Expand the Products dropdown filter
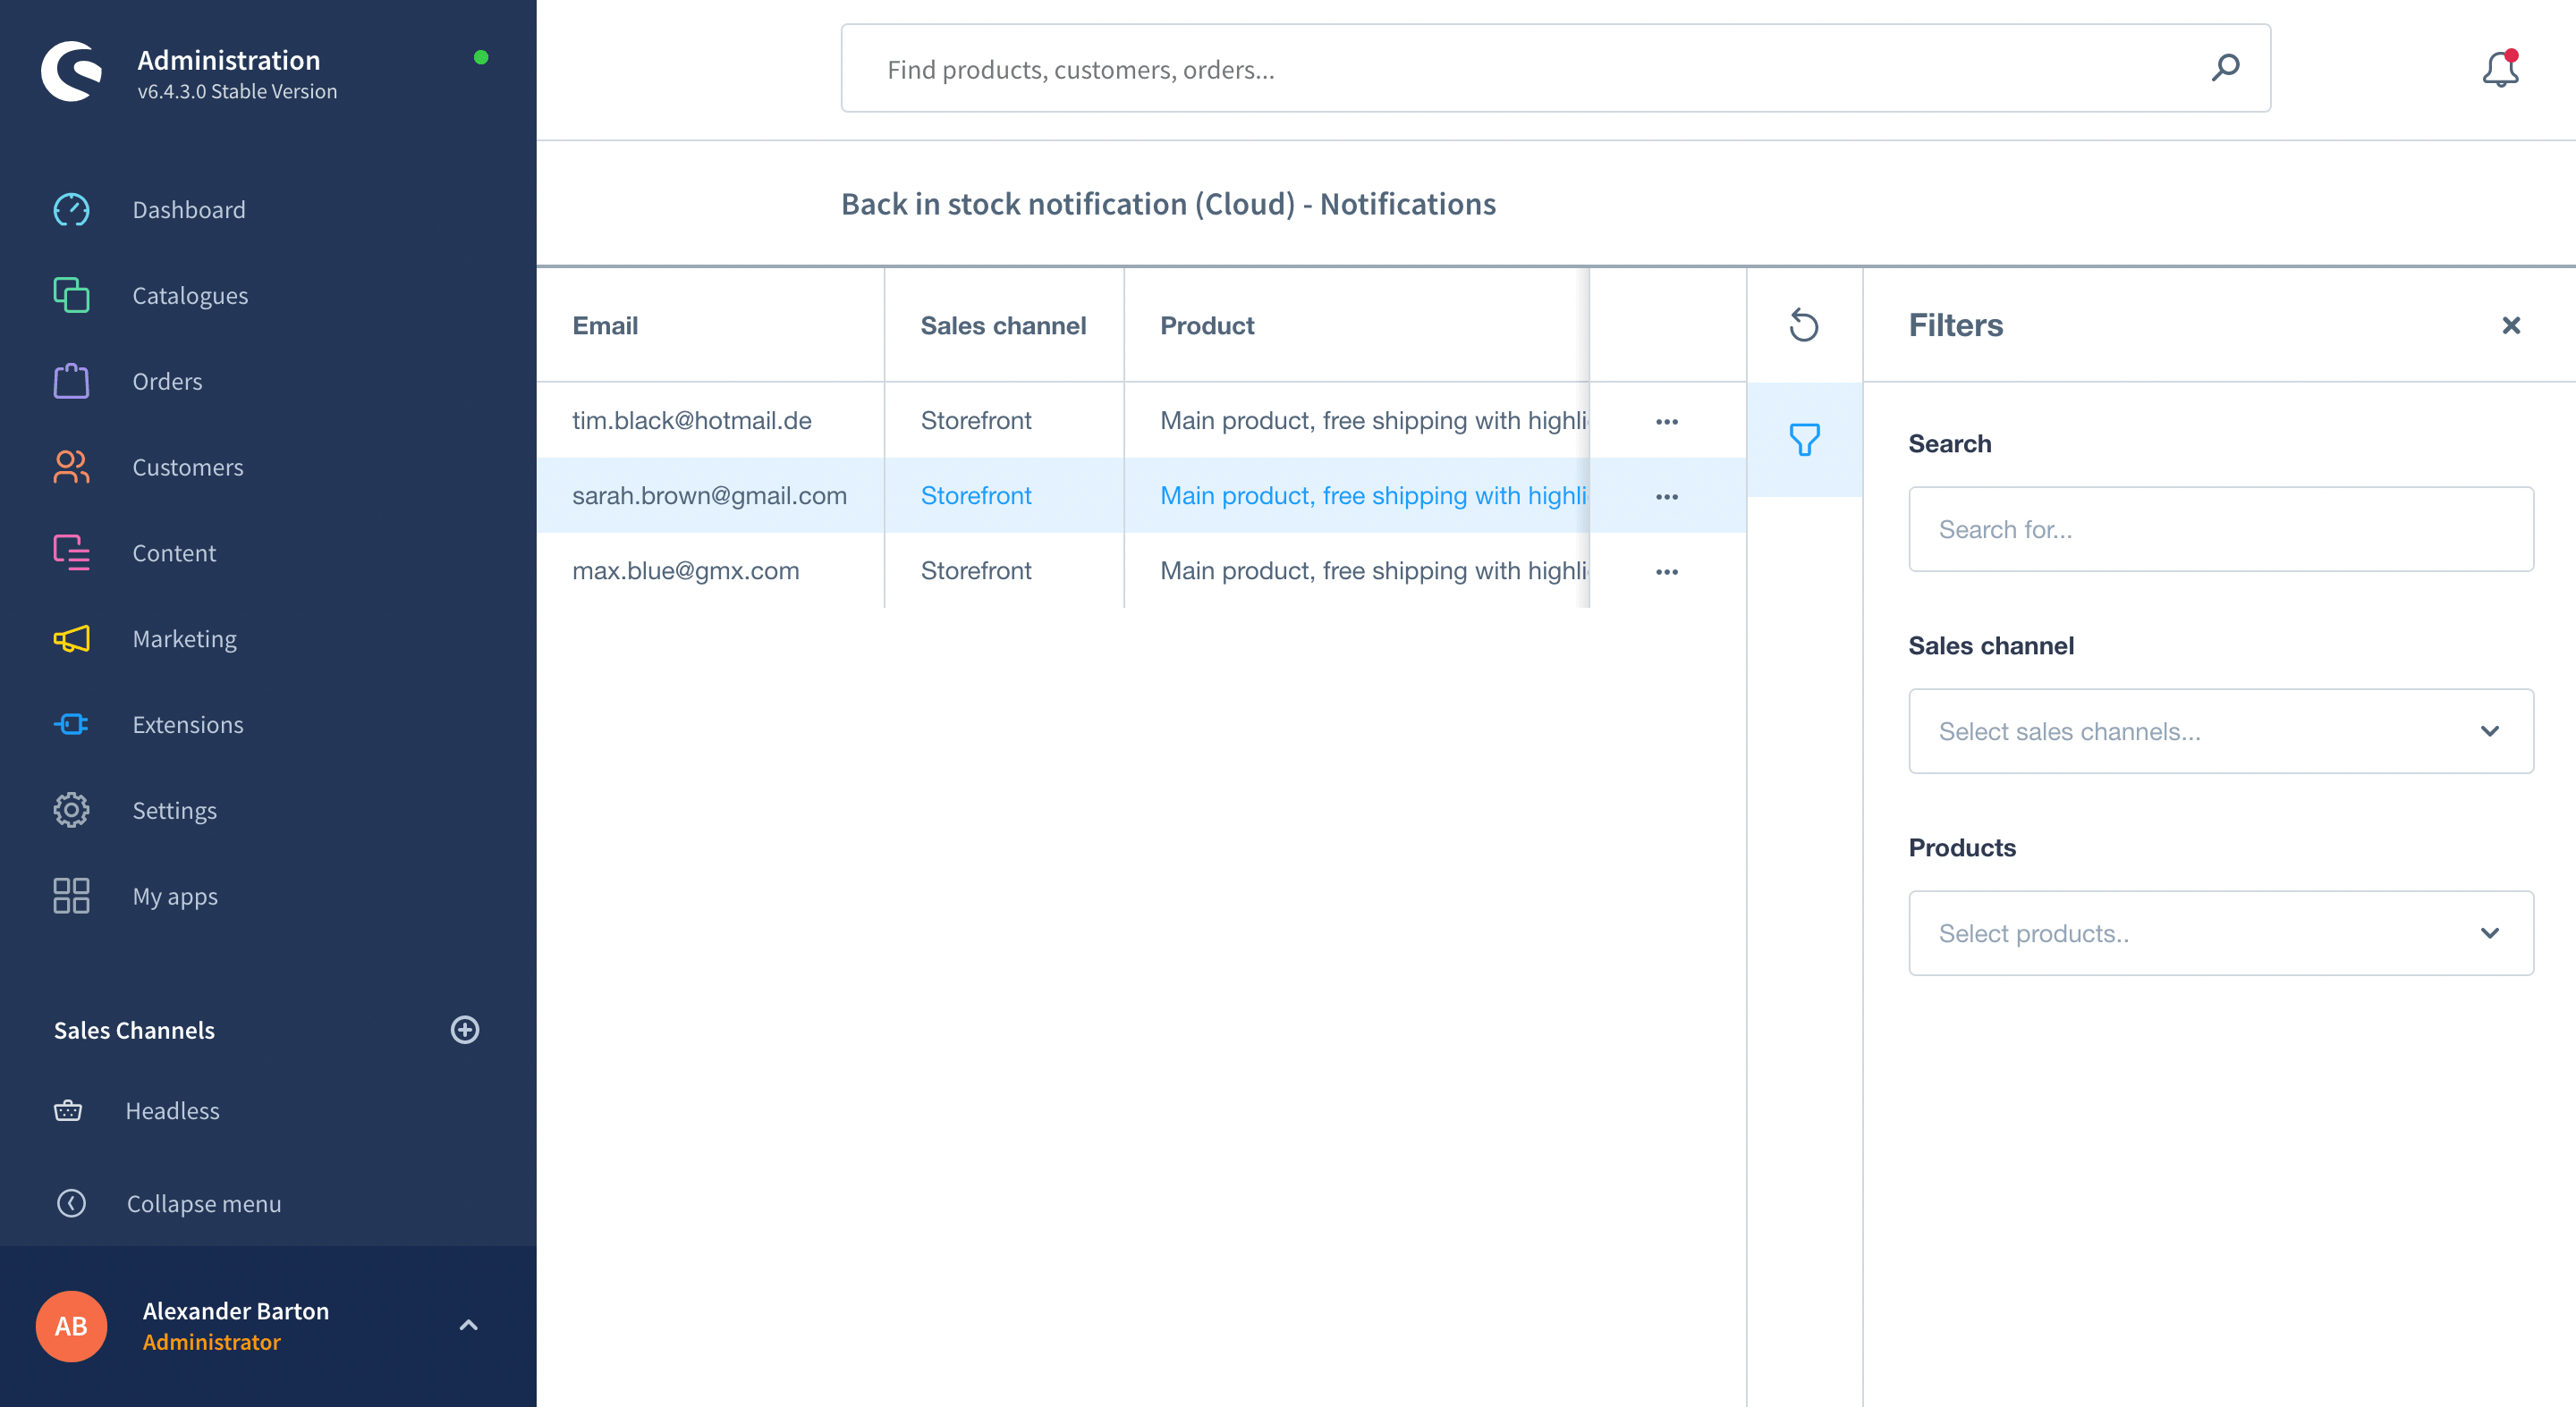This screenshot has height=1407, width=2576. pos(2219,932)
